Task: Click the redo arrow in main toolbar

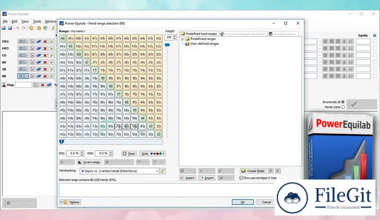Action: 24,28
